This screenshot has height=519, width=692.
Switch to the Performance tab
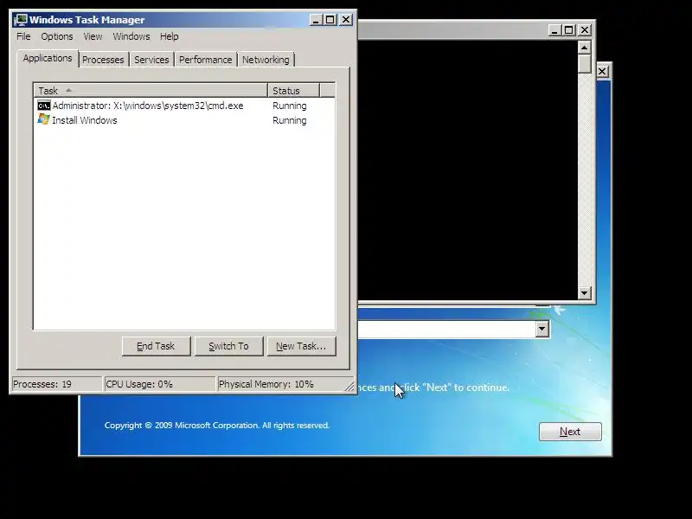click(x=205, y=60)
